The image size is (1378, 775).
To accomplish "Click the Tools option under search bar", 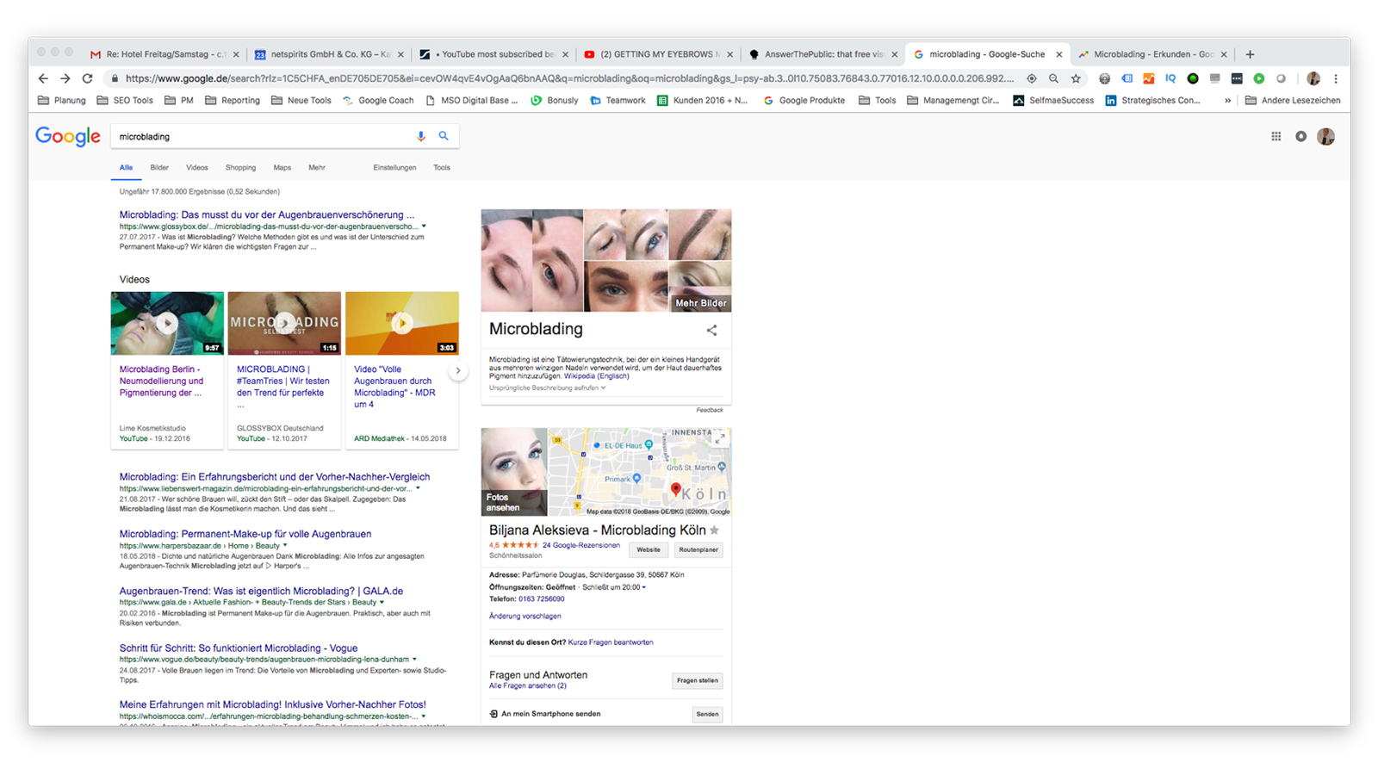I will click(x=442, y=168).
